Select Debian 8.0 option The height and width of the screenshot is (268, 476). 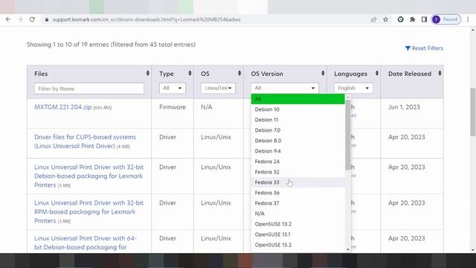297,141
